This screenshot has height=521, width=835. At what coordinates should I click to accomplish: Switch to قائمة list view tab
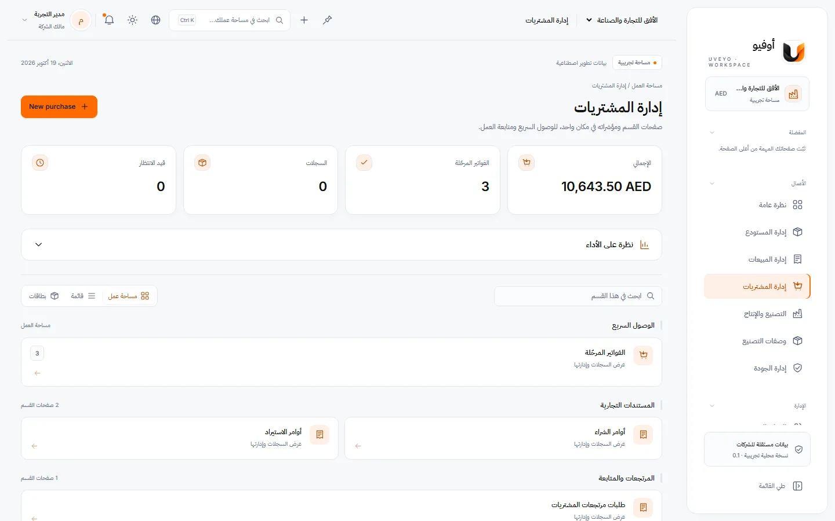83,296
